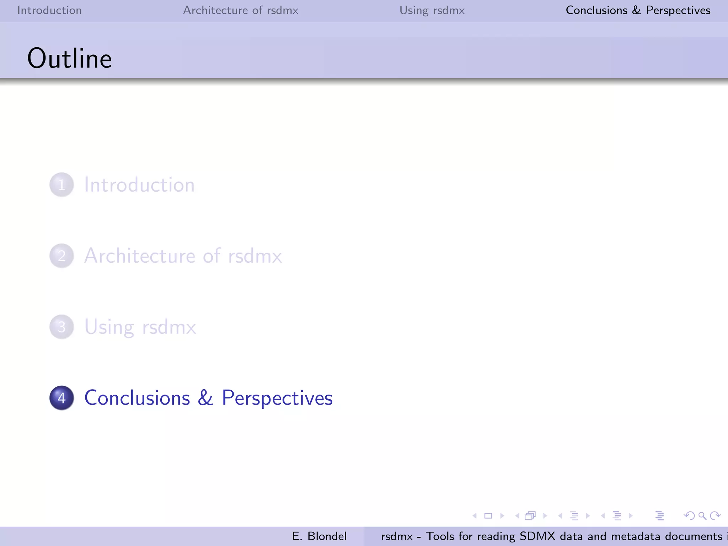Screen dimensions: 728x546
Task: Open Architecture of rsdmx in header bar
Action: [241, 10]
